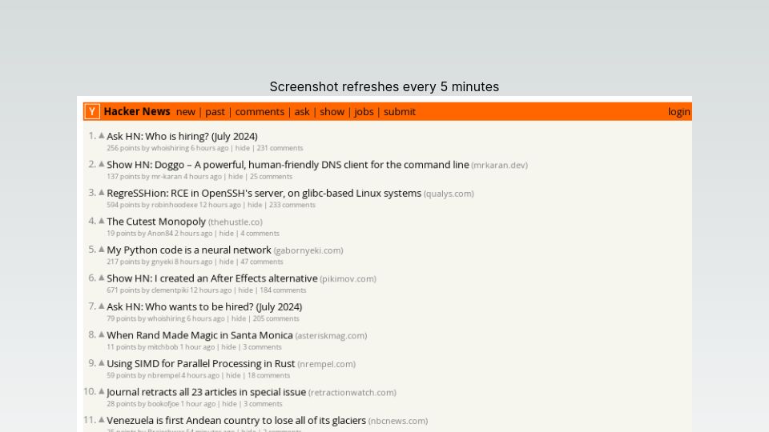Image resolution: width=769 pixels, height=432 pixels.
Task: Open the 'new' section
Action: [x=186, y=112]
